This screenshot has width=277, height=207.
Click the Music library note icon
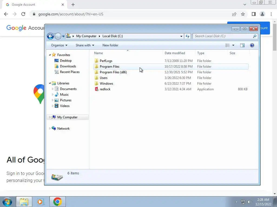[57, 95]
